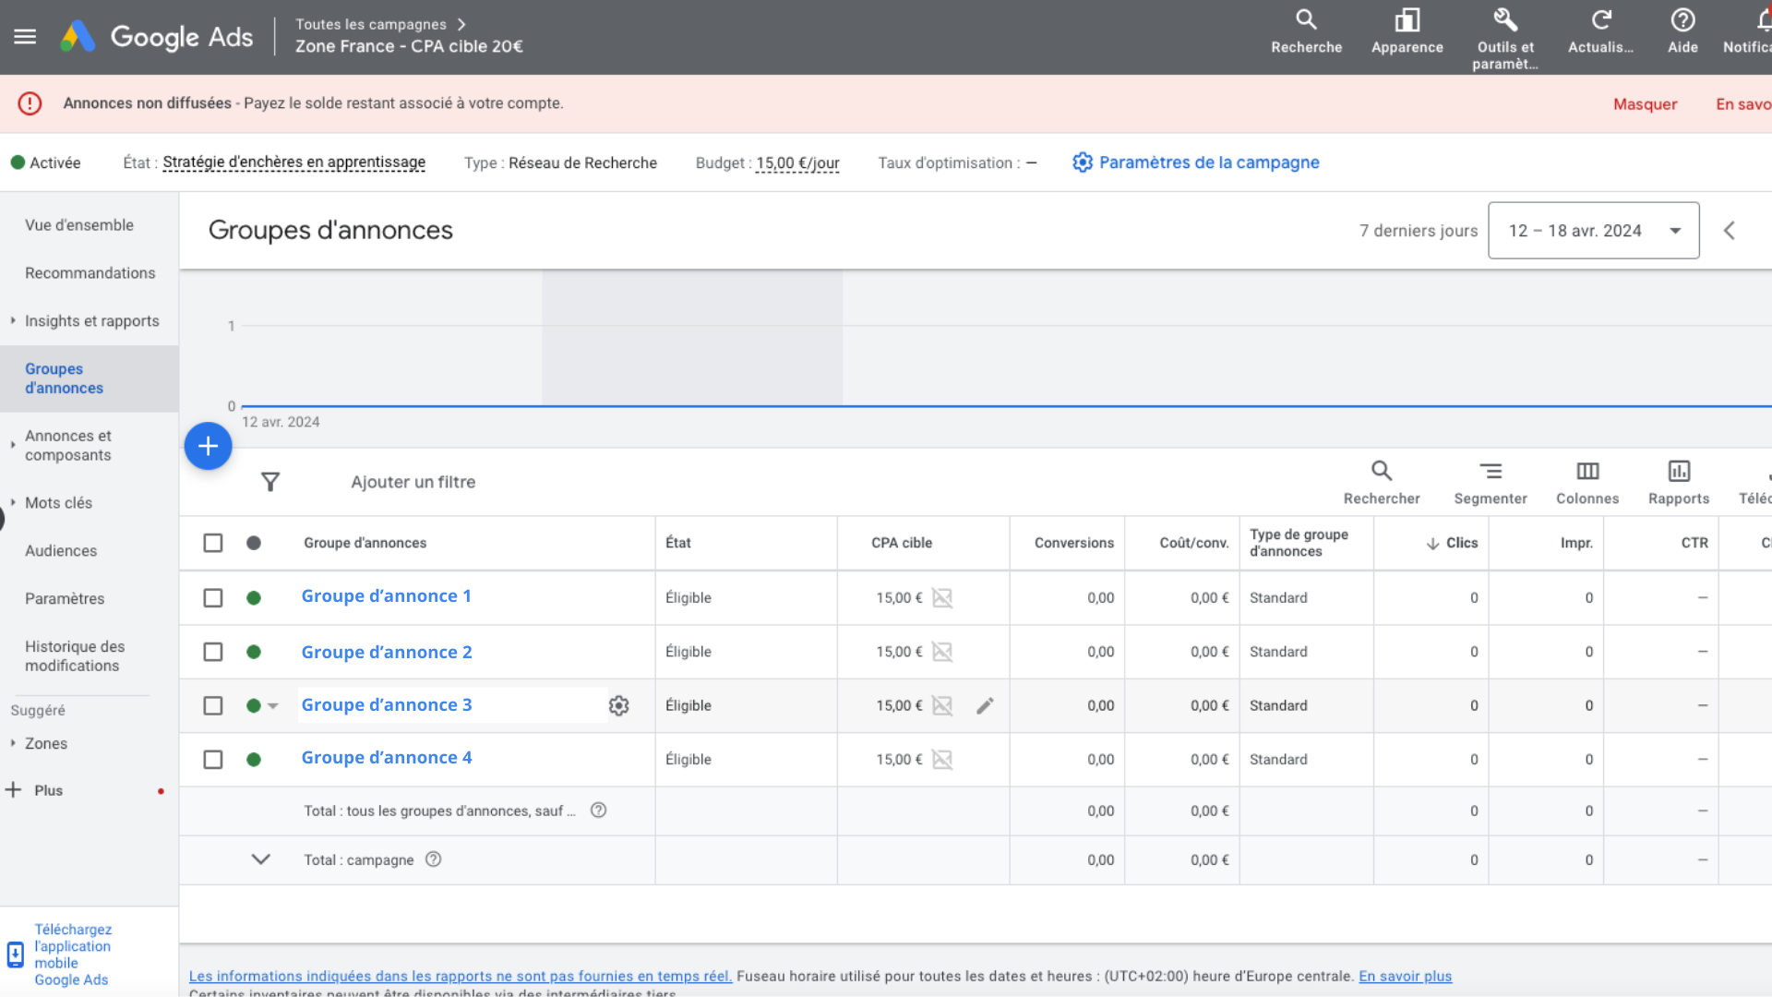Check the box for Groupe d'annonce 1

tap(213, 598)
